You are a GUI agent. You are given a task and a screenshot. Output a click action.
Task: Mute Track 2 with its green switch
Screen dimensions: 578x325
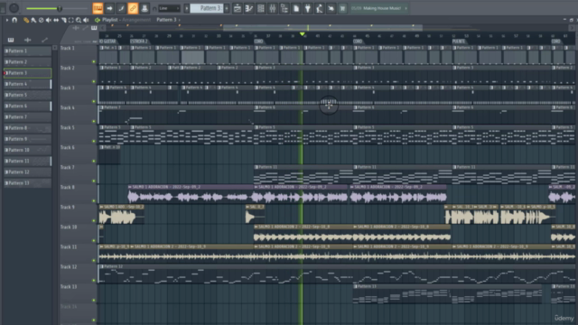(94, 81)
